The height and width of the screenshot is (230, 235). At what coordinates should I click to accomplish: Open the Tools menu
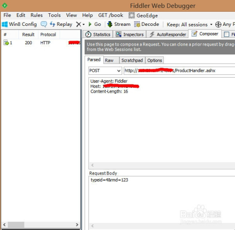pyautogui.click(x=55, y=15)
